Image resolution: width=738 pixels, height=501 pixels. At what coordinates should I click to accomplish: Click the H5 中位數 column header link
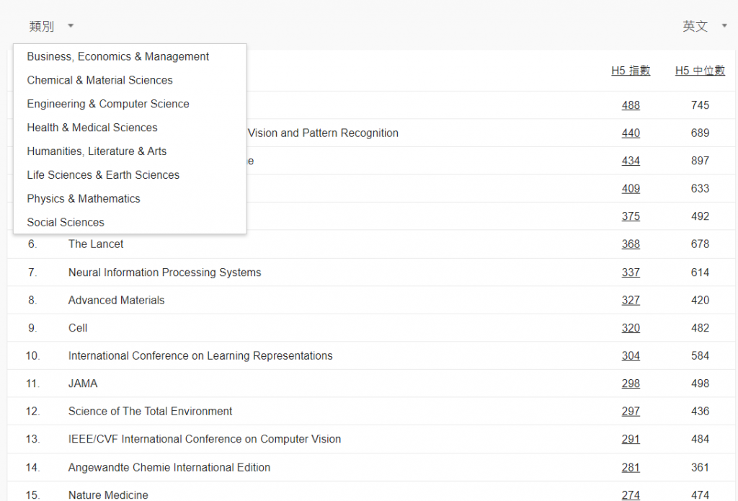(700, 71)
